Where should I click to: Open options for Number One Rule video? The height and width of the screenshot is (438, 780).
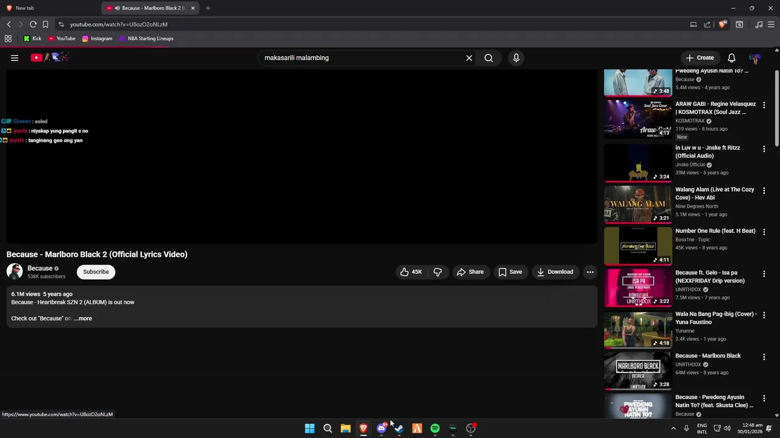tap(764, 232)
